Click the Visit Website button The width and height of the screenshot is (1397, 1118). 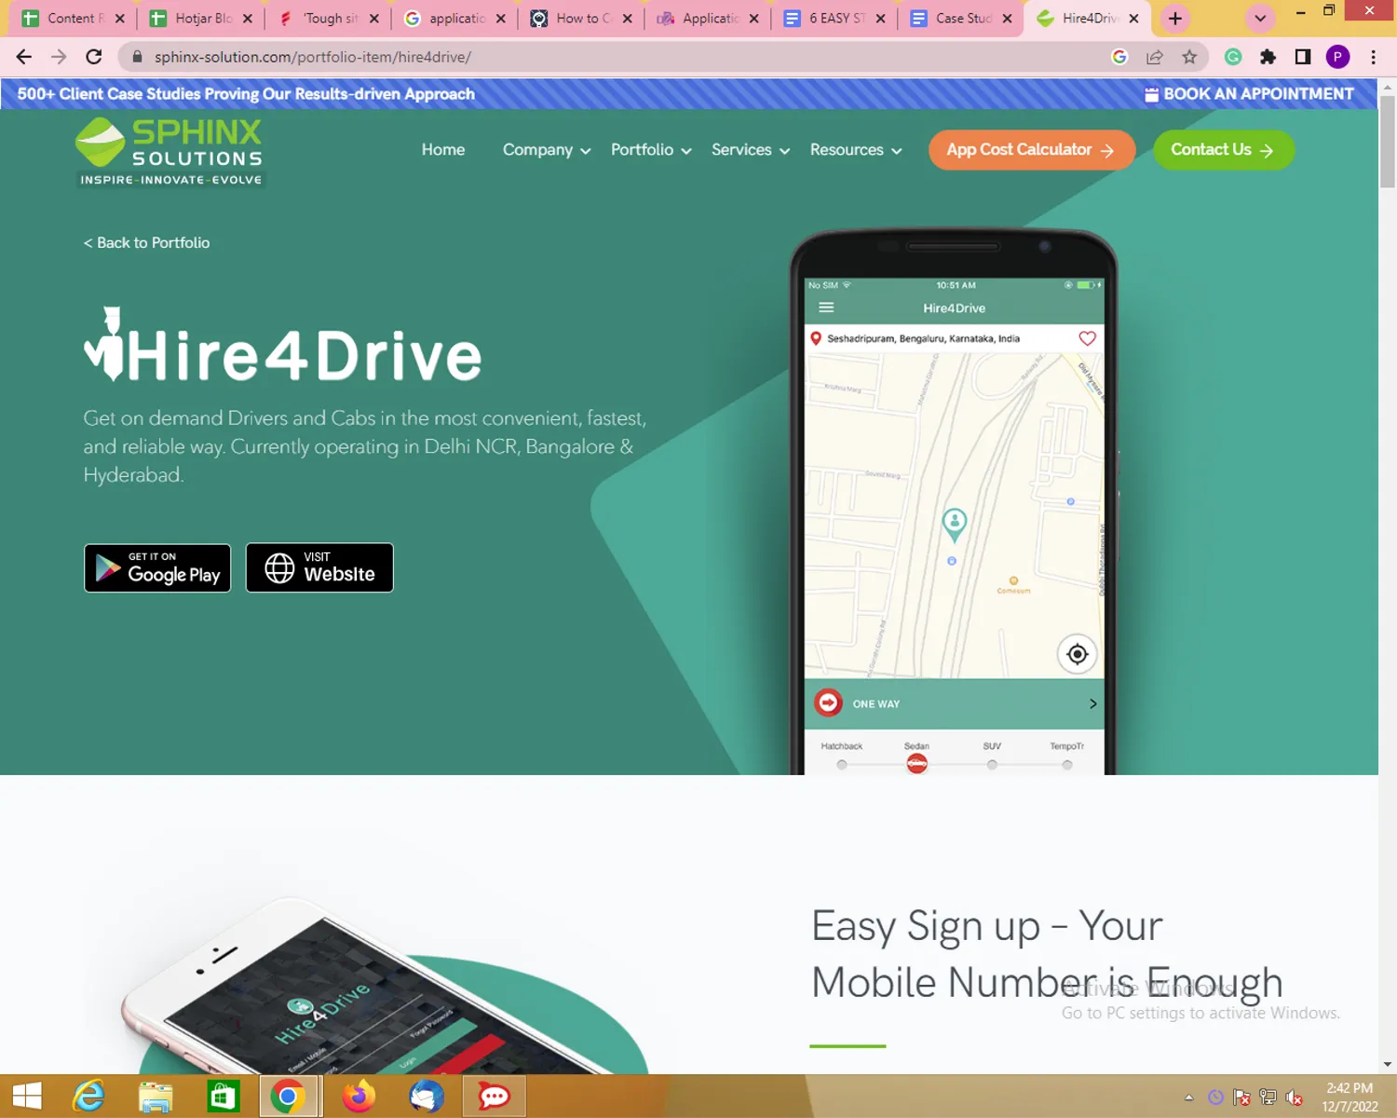point(319,567)
